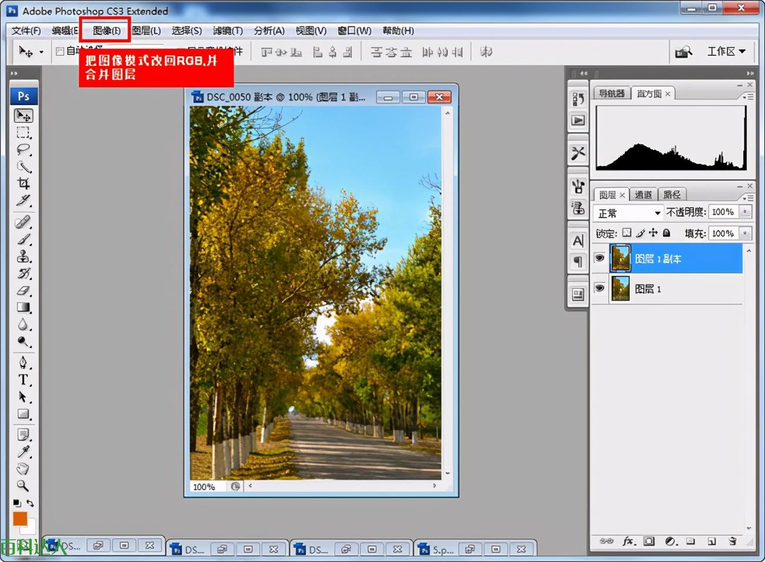Screen dimensions: 765x562
Task: Open the 图像(I) menu
Action: click(x=107, y=31)
